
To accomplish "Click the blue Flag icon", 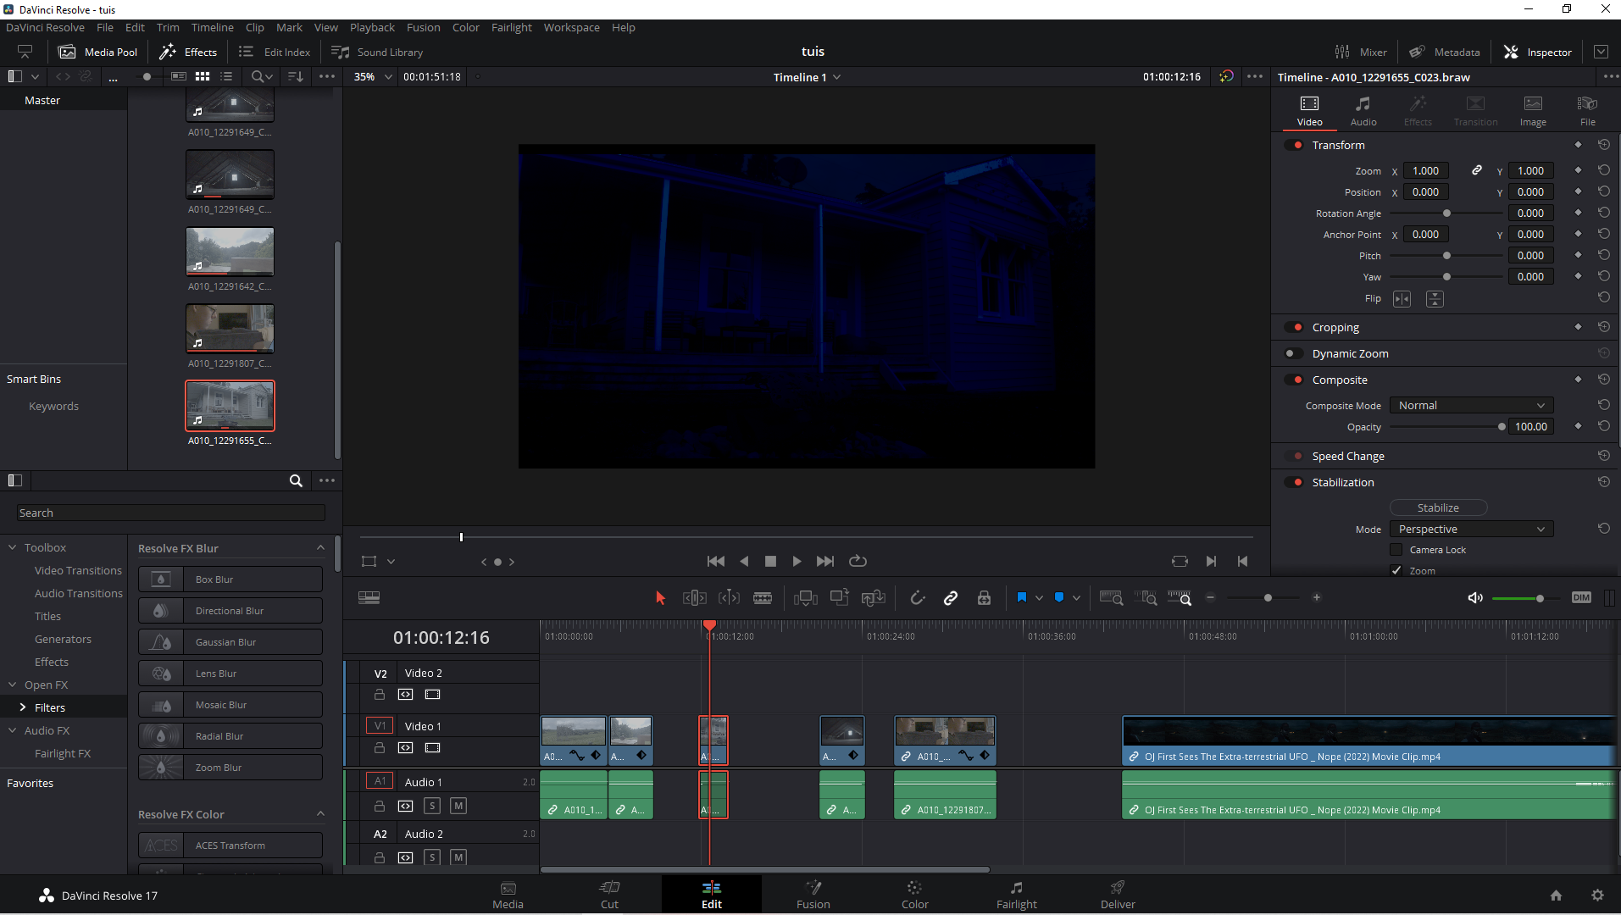I will (1022, 598).
